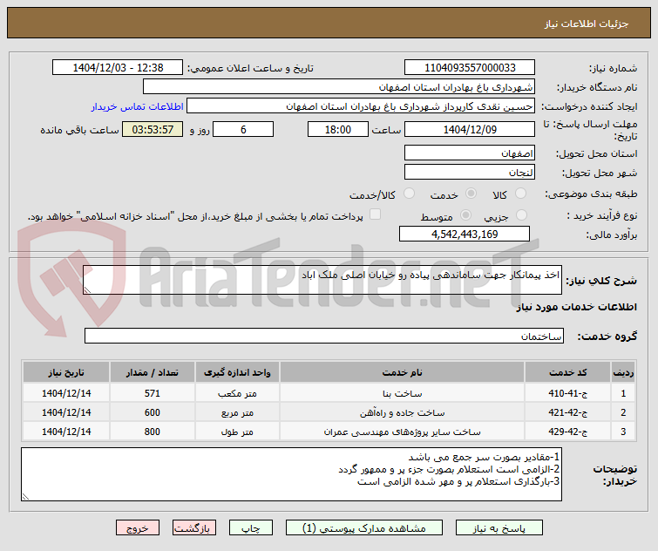This screenshot has height=551, width=658.
Task: Click the نام خدمت column header
Action: 402,372
